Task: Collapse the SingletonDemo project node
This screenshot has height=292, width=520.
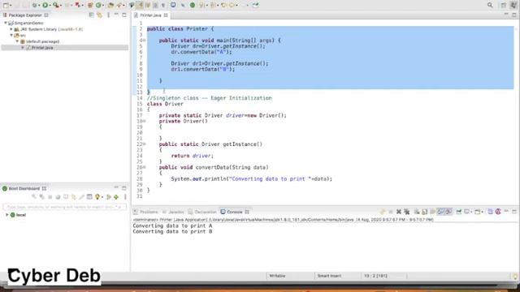Action: pyautogui.click(x=6, y=24)
